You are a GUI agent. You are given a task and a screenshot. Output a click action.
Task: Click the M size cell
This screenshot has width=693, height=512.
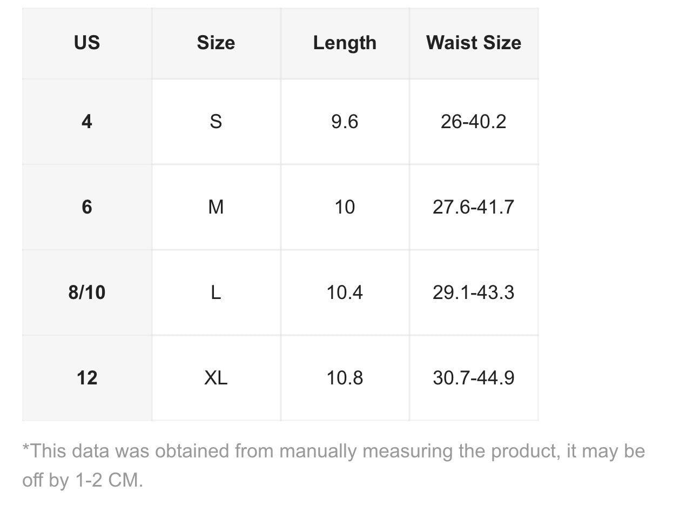click(216, 207)
